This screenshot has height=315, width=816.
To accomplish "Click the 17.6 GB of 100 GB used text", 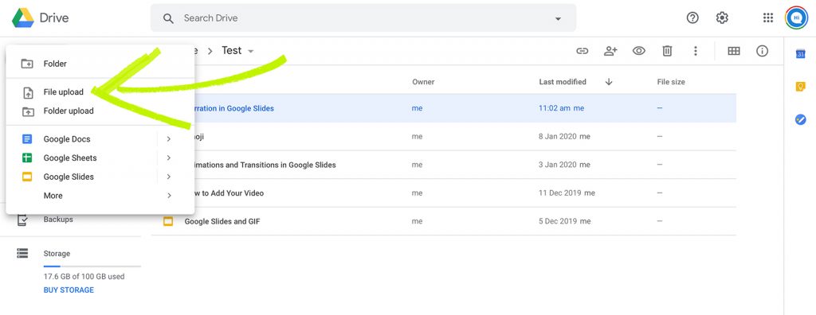I will tap(84, 277).
